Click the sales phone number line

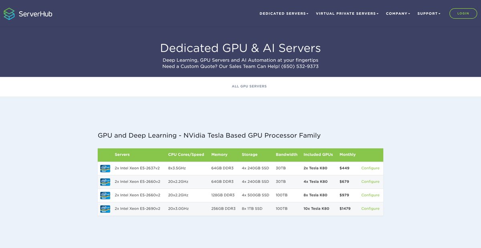coord(240,66)
